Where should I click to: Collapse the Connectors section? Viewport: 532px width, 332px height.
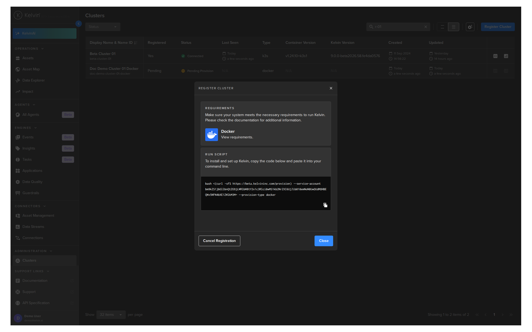pos(30,206)
